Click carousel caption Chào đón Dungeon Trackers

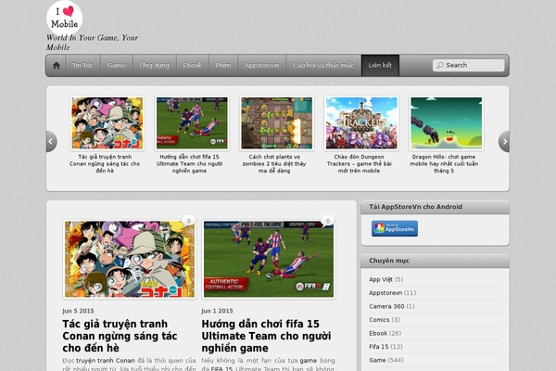359,163
